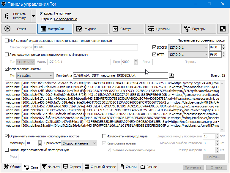The width and height of the screenshot is (230, 173).
Task: Toggle the HTTP proxy checkbox
Action: coord(154,55)
